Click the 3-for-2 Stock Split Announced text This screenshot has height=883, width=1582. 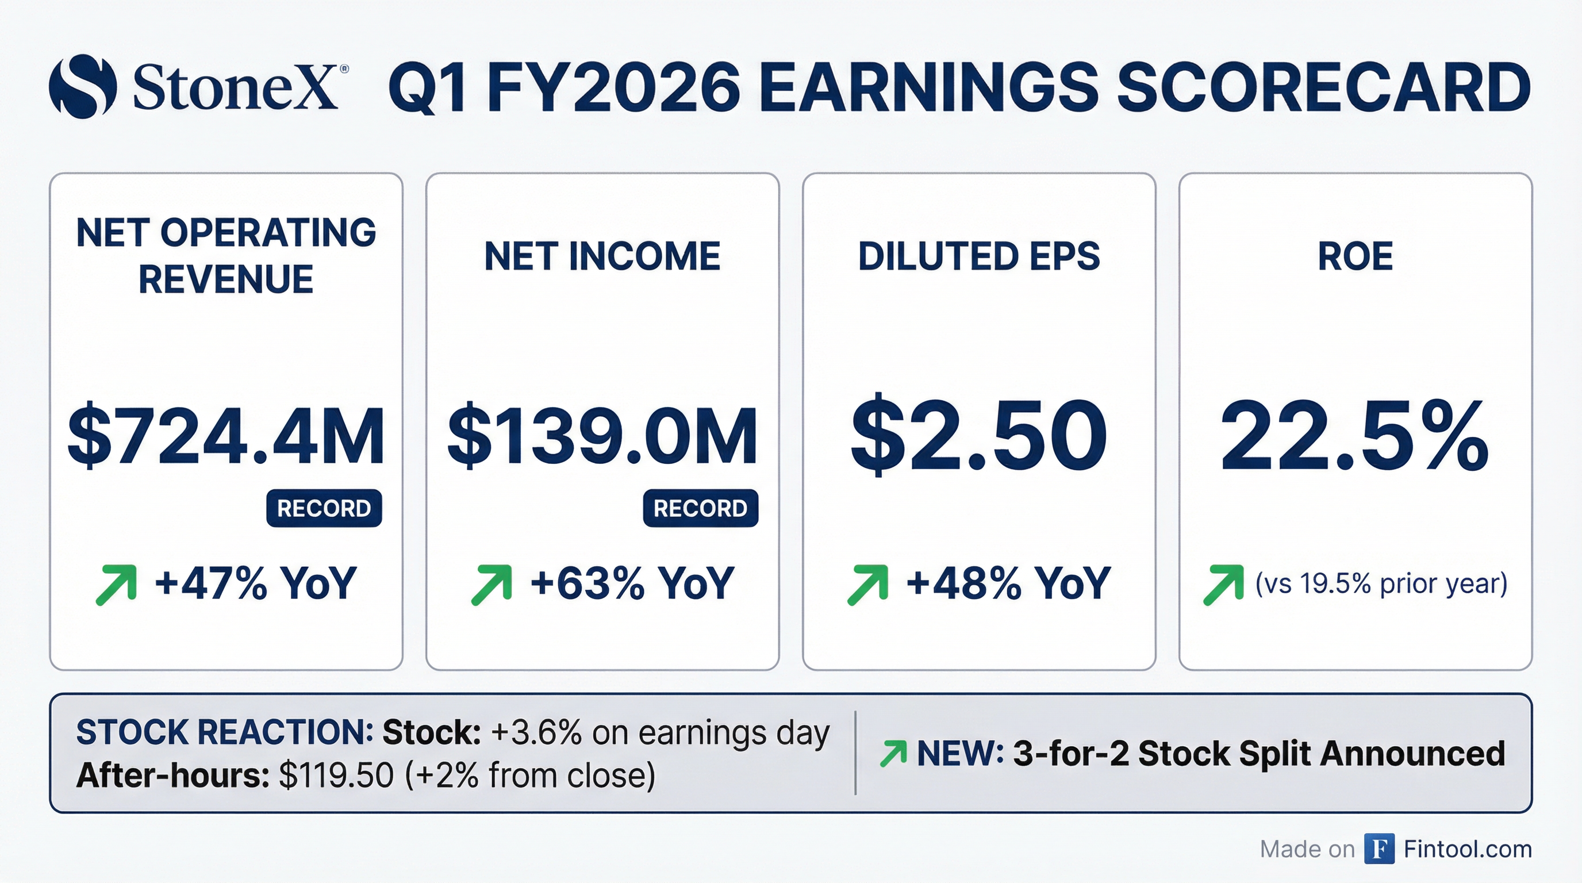1259,754
